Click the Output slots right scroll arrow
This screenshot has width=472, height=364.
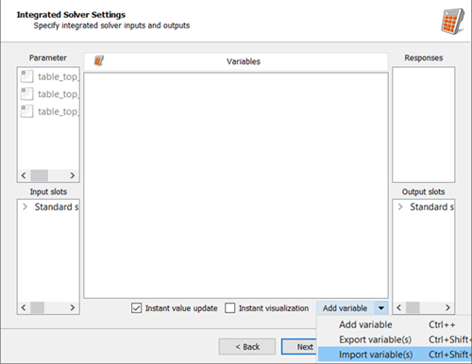click(x=447, y=307)
